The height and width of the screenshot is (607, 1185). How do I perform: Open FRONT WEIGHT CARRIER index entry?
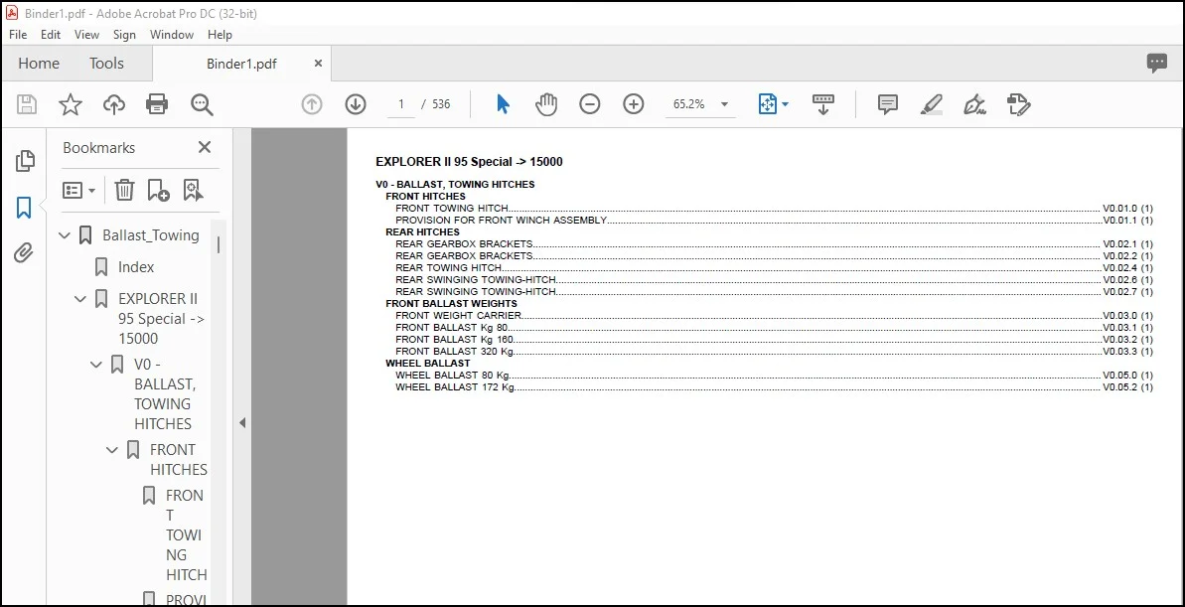[458, 315]
